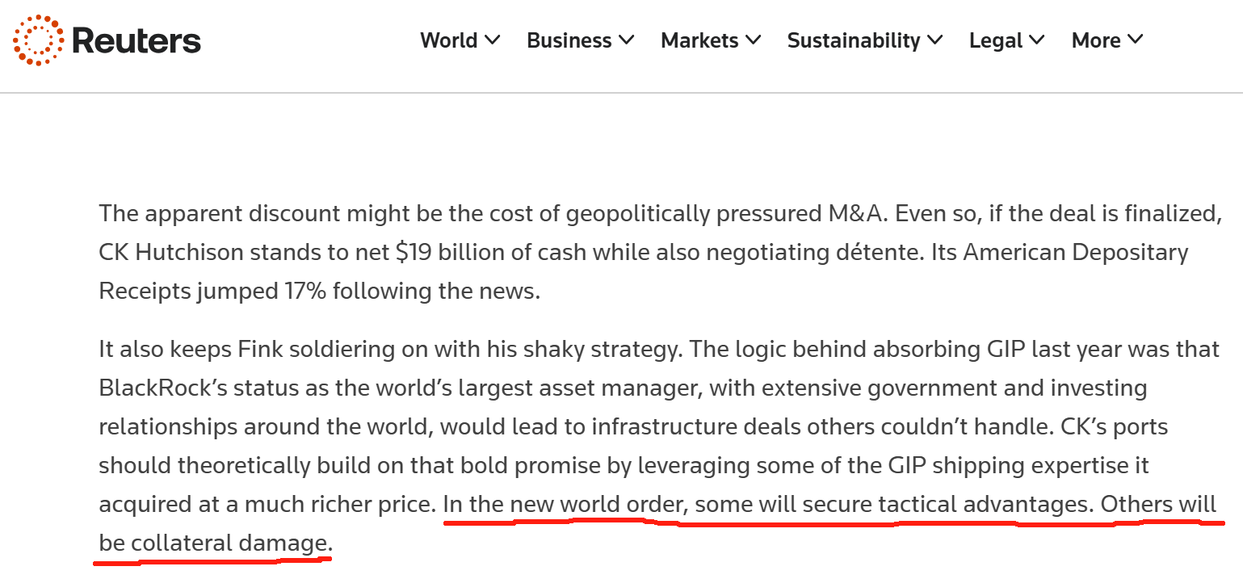Viewport: 1243px width, 579px height.
Task: Go to the Legal navigation label
Action: (996, 40)
